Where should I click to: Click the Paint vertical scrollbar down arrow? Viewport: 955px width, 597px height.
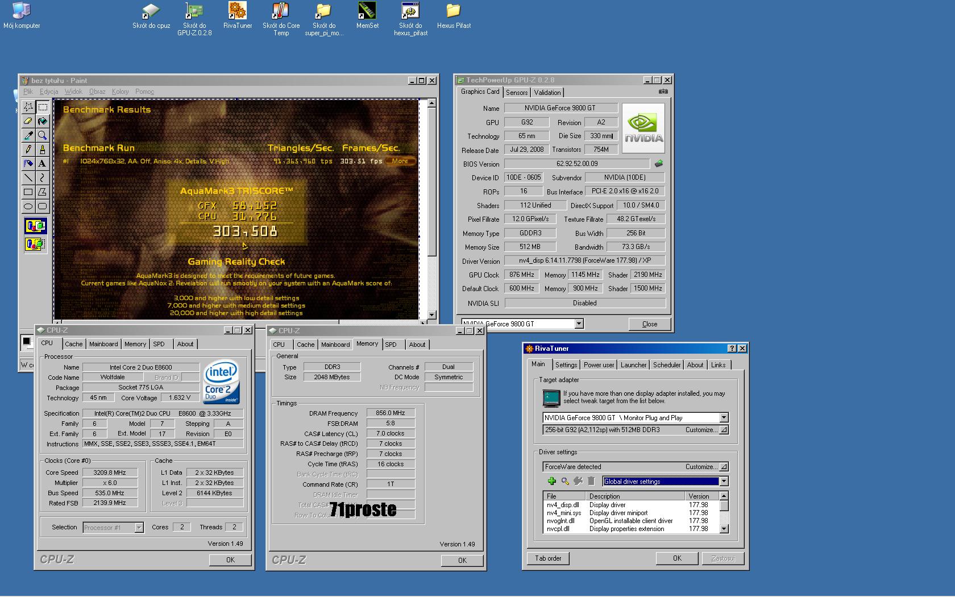coord(431,315)
